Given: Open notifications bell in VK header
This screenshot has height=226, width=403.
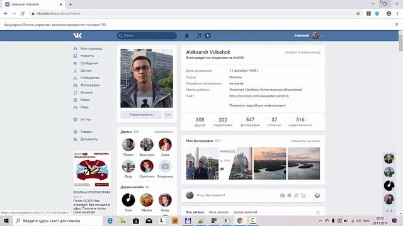Looking at the screenshot, I should point(187,36).
